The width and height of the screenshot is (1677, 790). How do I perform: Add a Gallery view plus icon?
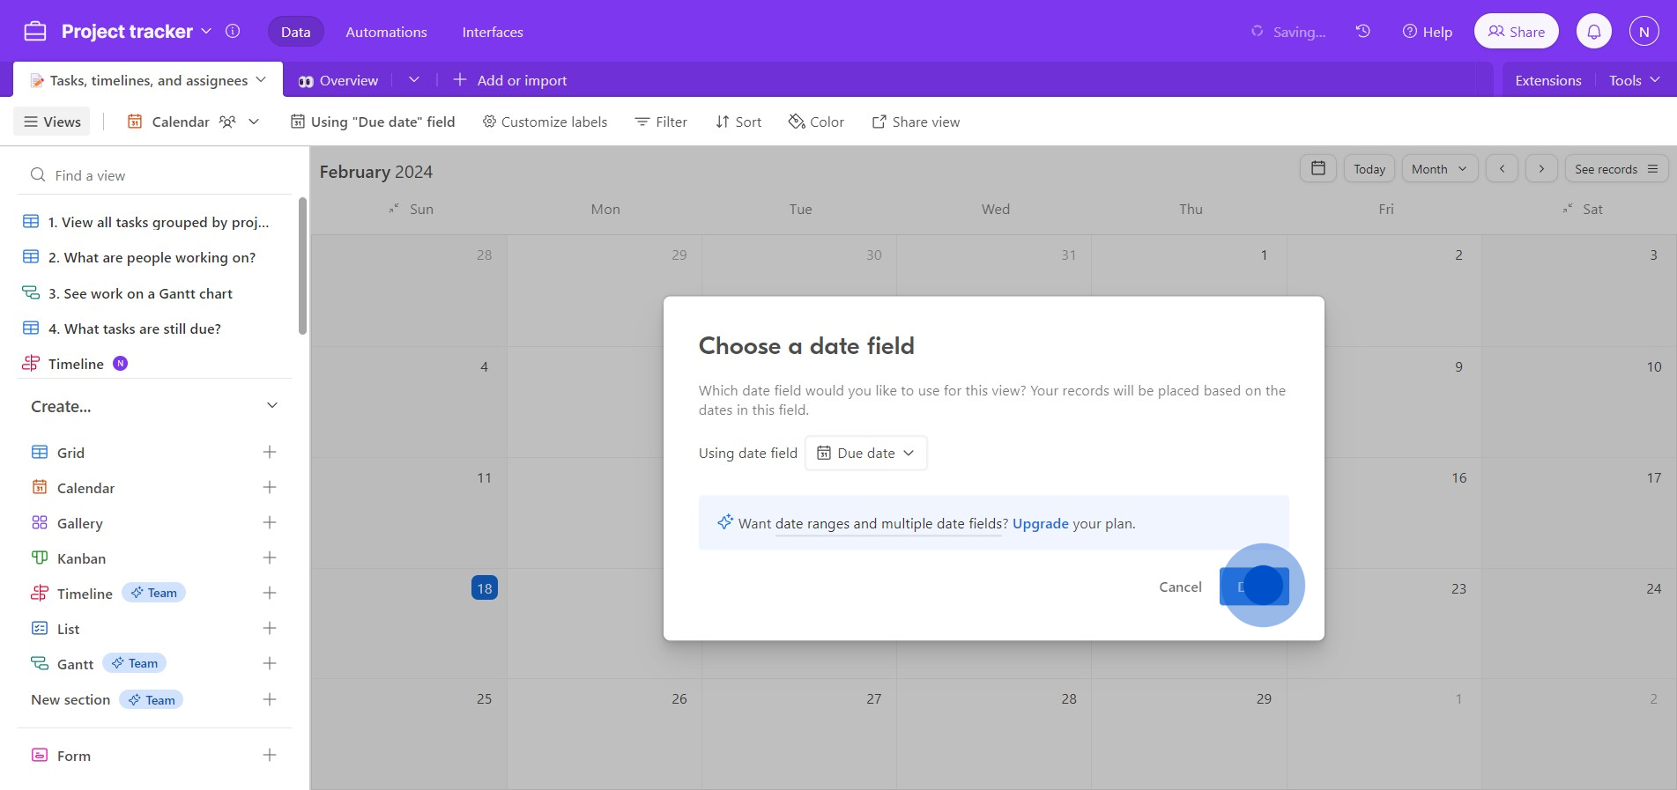tap(270, 522)
